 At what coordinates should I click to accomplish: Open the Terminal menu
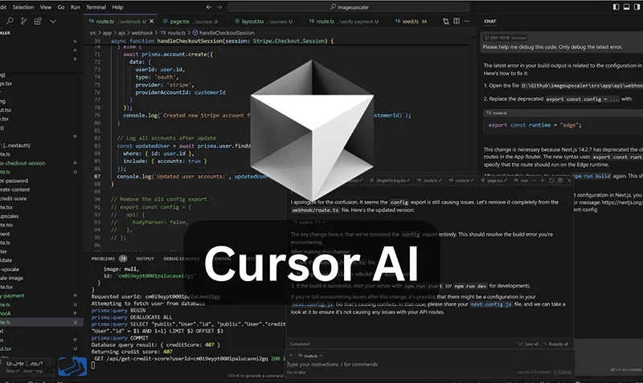(x=96, y=7)
